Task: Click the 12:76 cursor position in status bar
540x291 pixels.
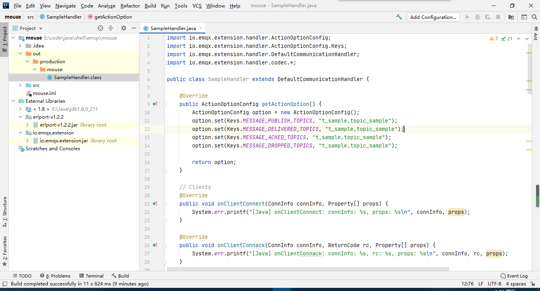Action: tap(467, 284)
